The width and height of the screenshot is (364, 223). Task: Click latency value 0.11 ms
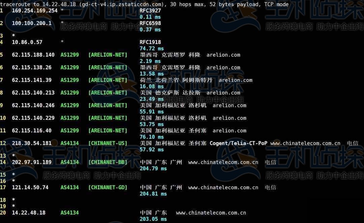tap(150, 17)
